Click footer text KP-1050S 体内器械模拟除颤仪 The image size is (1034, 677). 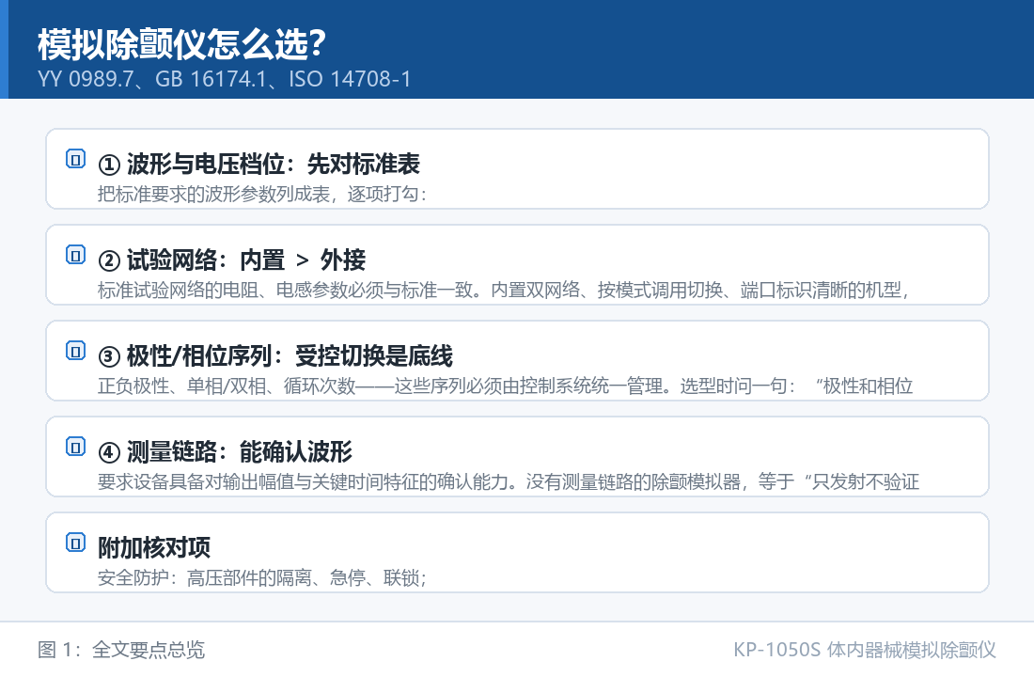pyautogui.click(x=865, y=650)
